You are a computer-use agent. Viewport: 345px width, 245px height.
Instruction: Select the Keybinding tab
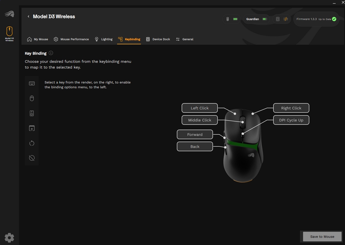coord(129,39)
